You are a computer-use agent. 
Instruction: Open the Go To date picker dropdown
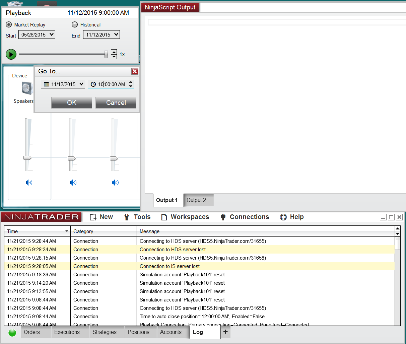[x=81, y=84]
